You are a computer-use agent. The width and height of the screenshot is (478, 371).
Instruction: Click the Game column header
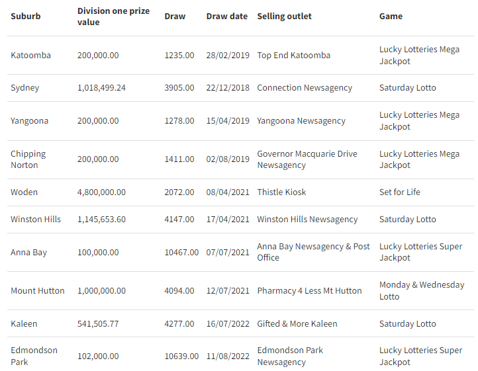[391, 17]
